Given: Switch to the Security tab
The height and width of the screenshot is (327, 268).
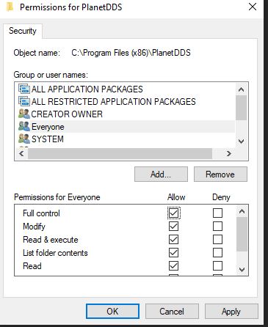Looking at the screenshot, I should pyautogui.click(x=23, y=31).
